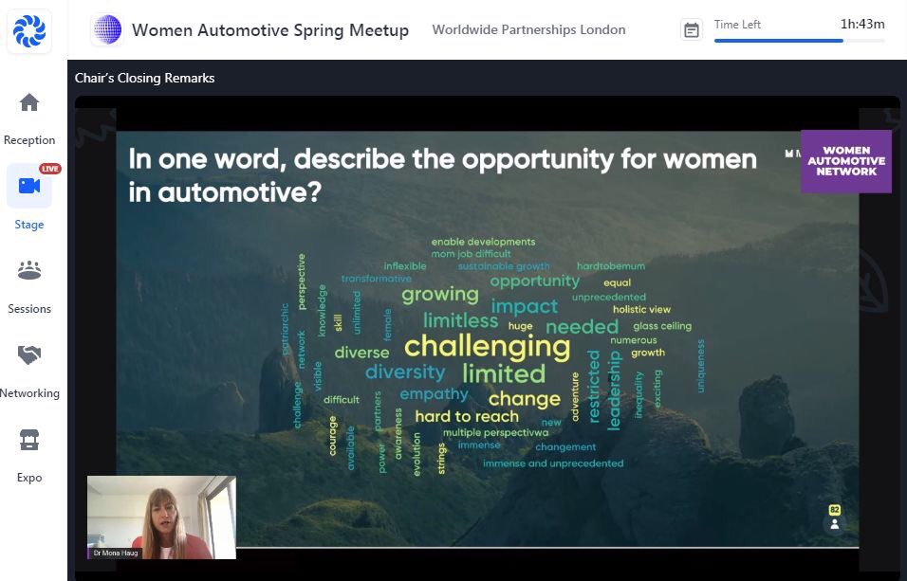Click the vertical word 'restricted'
The height and width of the screenshot is (581, 907).
click(594, 386)
